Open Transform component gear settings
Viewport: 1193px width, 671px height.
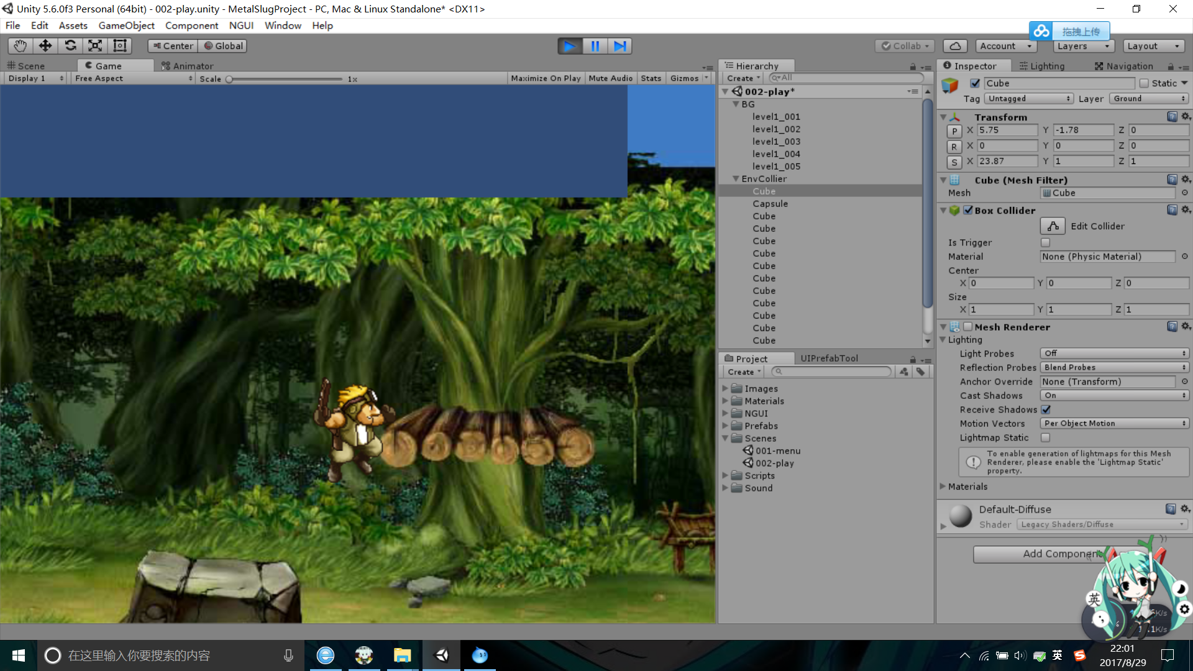[x=1186, y=117]
